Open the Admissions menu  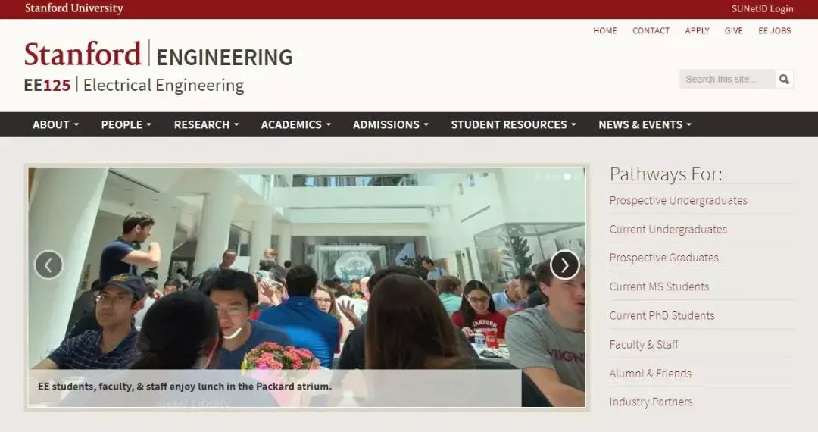(390, 125)
